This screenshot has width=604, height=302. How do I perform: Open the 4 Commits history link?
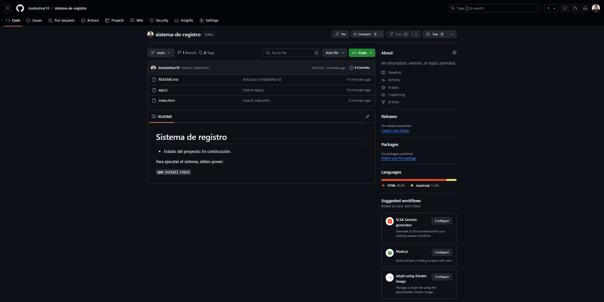[360, 68]
